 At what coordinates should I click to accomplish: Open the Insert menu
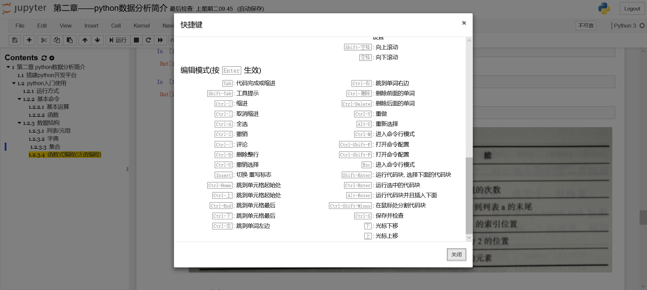tap(91, 26)
